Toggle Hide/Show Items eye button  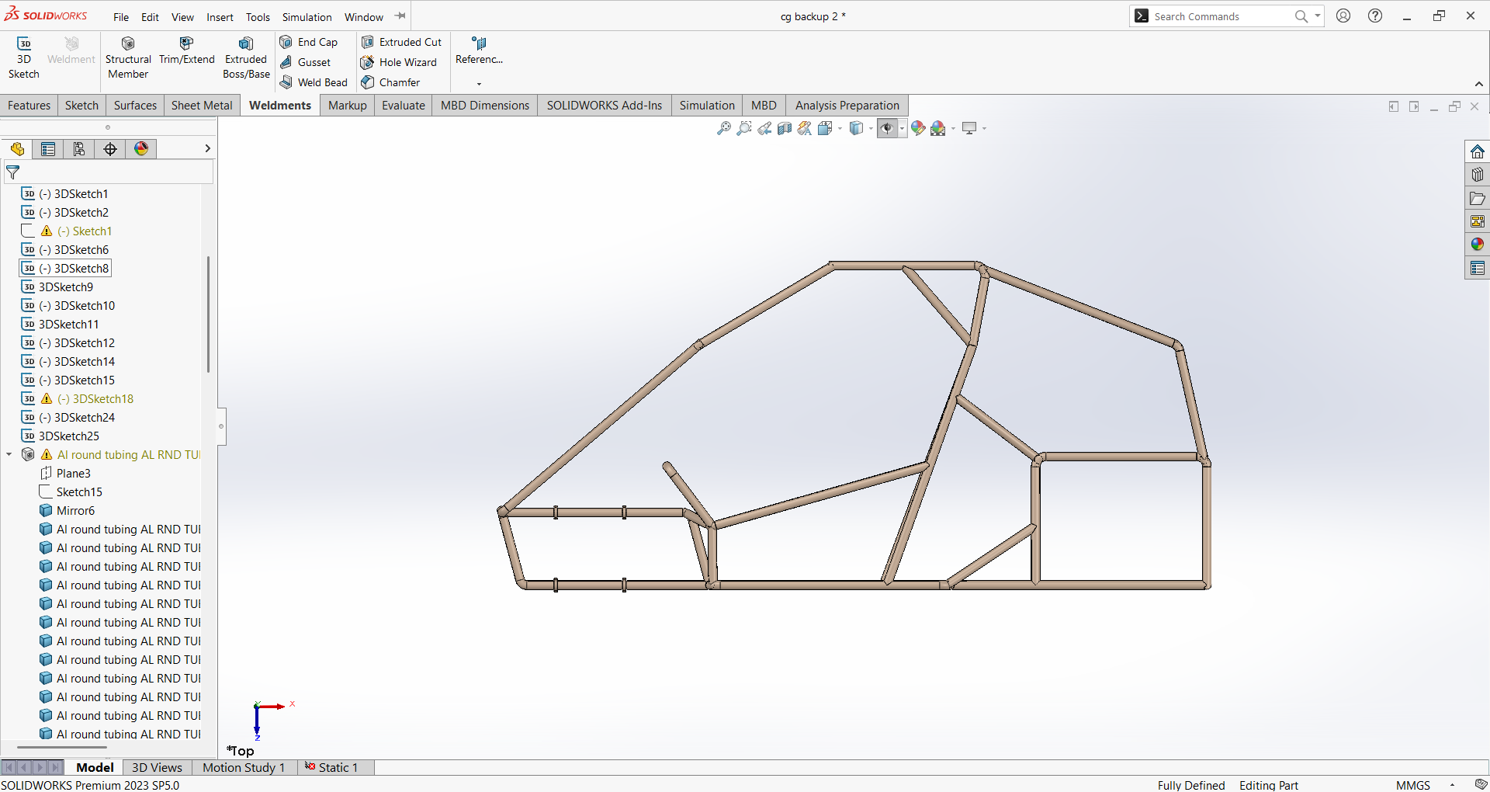[x=887, y=128]
